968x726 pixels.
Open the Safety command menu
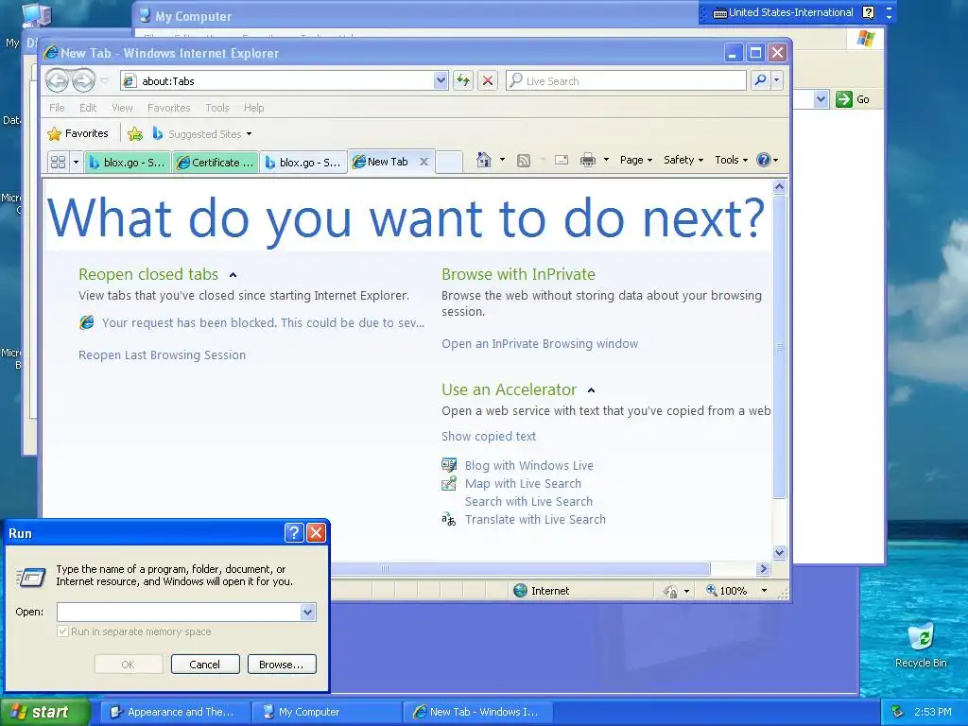click(x=683, y=160)
